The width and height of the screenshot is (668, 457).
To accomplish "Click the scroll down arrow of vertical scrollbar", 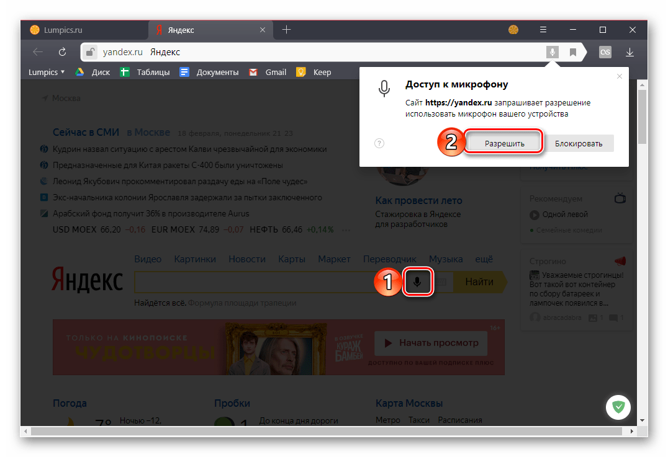I will click(x=642, y=420).
